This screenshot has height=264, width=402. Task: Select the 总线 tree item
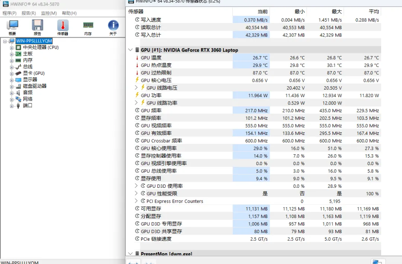click(x=28, y=67)
